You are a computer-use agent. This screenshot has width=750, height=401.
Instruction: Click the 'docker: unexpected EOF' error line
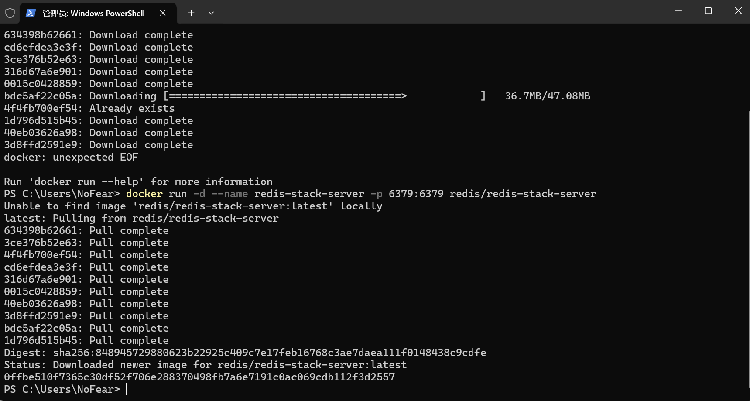click(71, 157)
